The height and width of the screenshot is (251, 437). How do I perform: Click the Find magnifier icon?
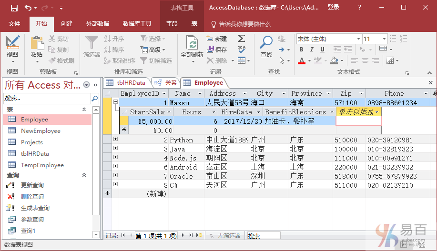pyautogui.click(x=265, y=43)
